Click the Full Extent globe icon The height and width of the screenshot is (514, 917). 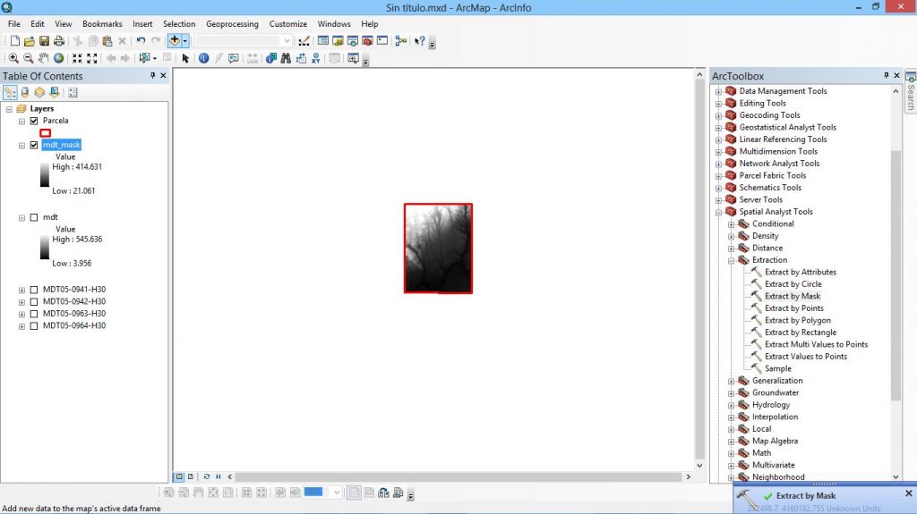pos(58,58)
